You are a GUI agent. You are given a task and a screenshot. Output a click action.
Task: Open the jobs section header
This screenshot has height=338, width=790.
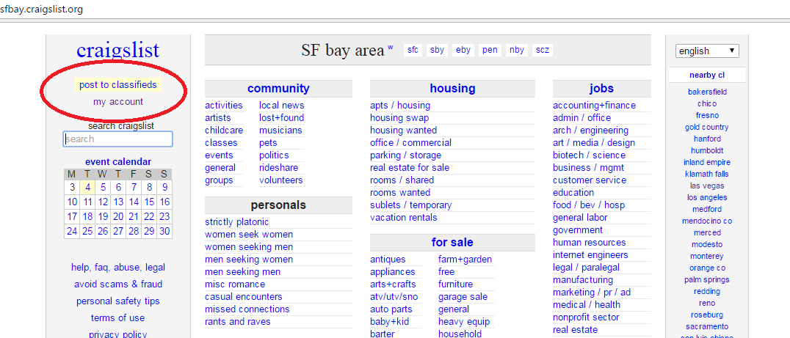click(601, 89)
